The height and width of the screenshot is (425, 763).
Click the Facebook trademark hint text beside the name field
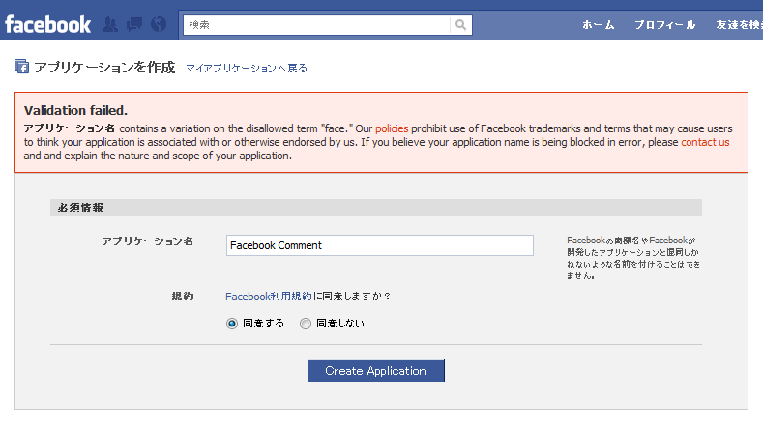pyautogui.click(x=633, y=258)
